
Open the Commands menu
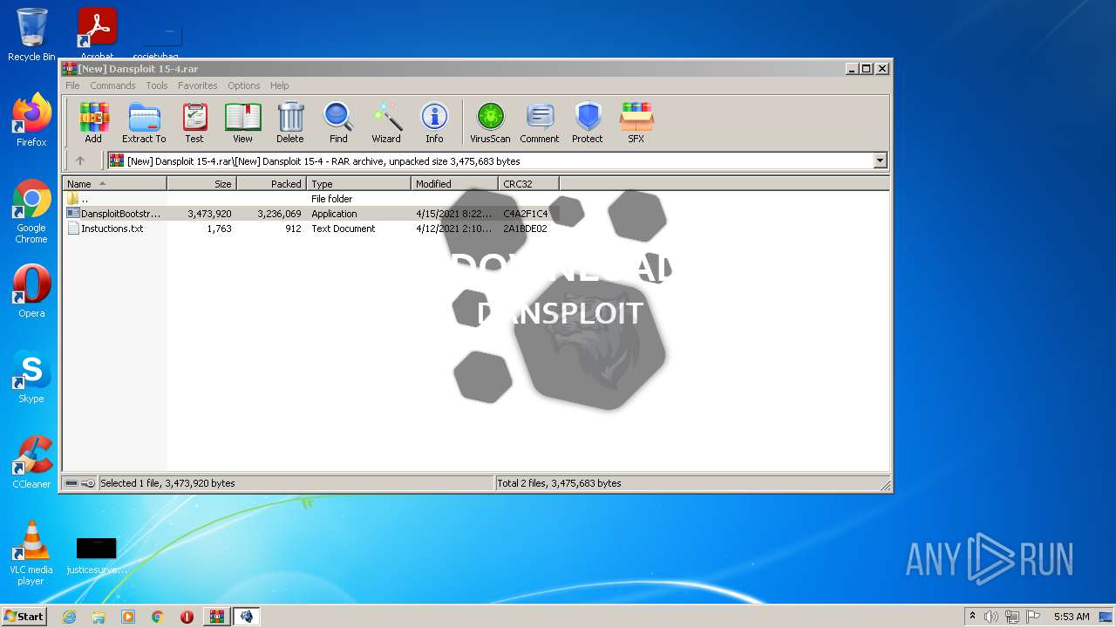[112, 85]
